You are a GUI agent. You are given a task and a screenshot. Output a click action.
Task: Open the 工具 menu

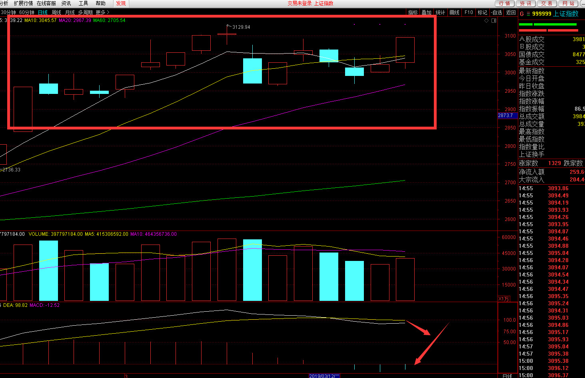83,3
